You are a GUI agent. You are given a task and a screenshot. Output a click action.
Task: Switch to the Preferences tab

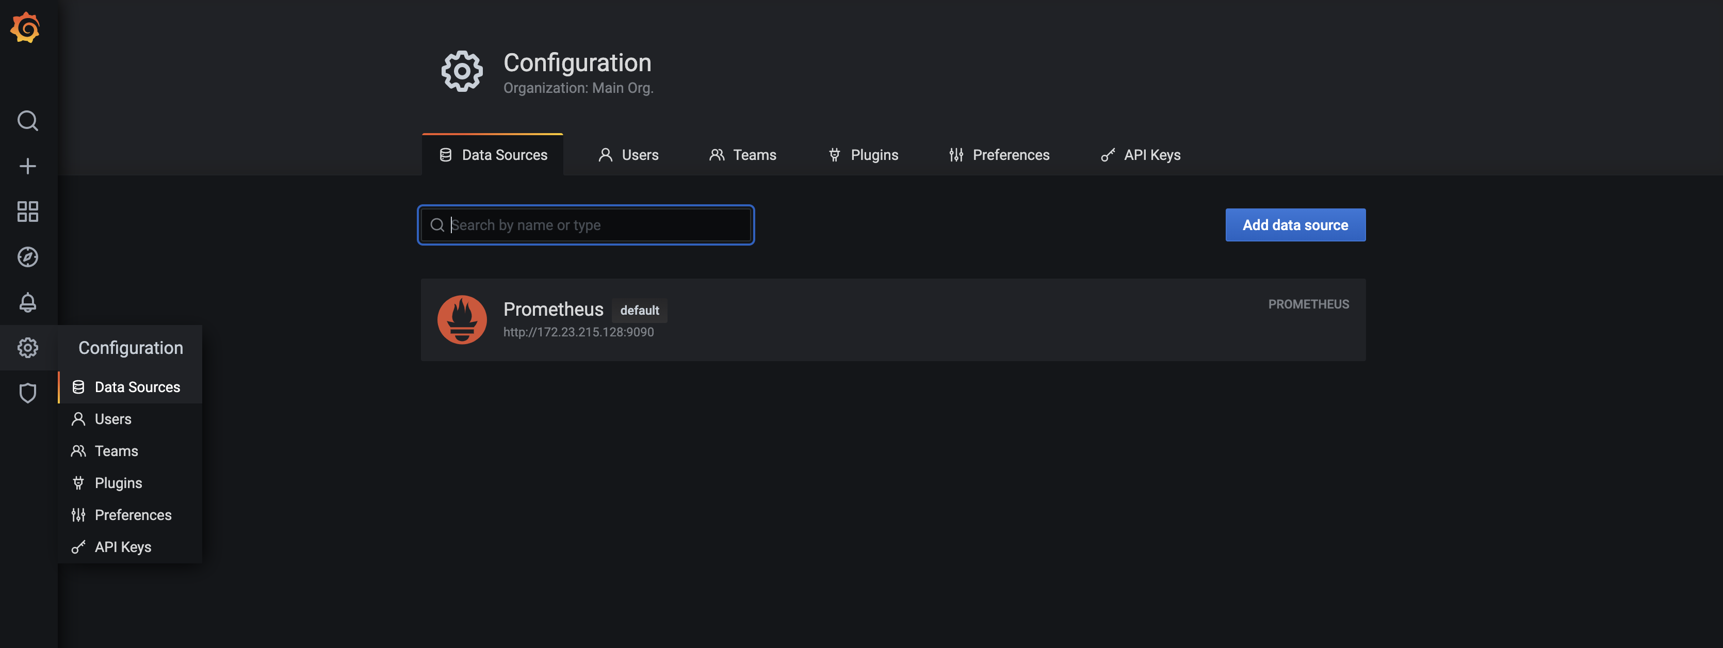tap(999, 155)
